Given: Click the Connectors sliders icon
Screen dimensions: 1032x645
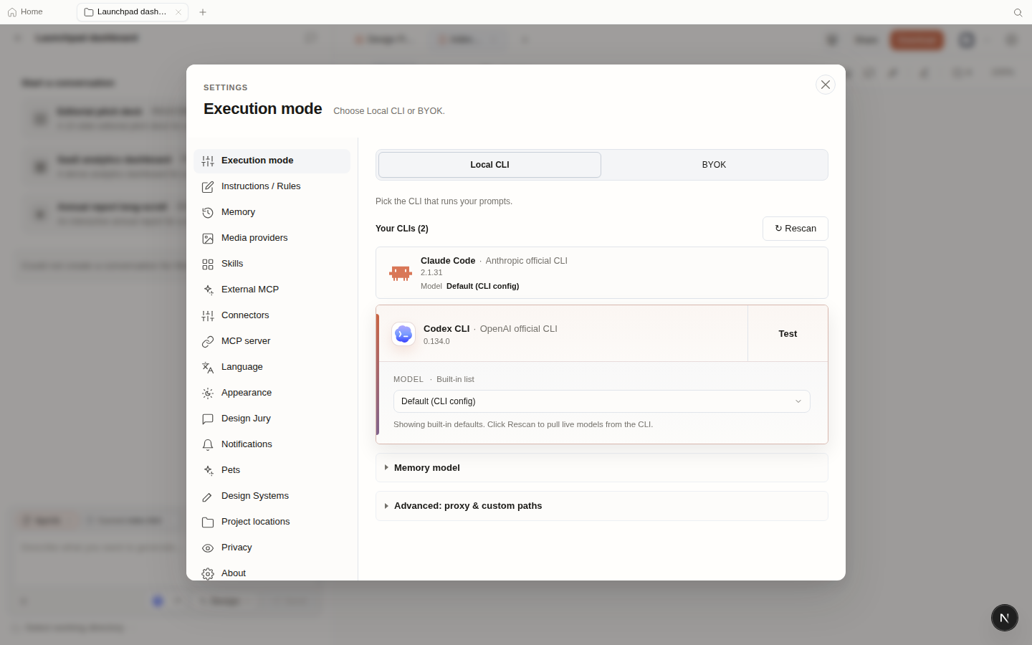Looking at the screenshot, I should [x=208, y=315].
